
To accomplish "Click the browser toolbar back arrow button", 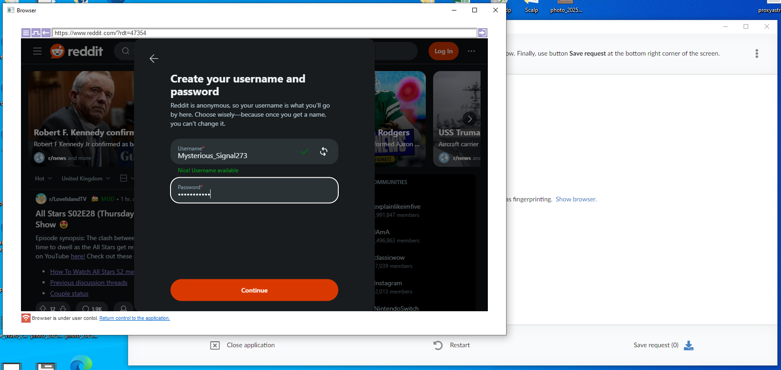I will (x=46, y=33).
